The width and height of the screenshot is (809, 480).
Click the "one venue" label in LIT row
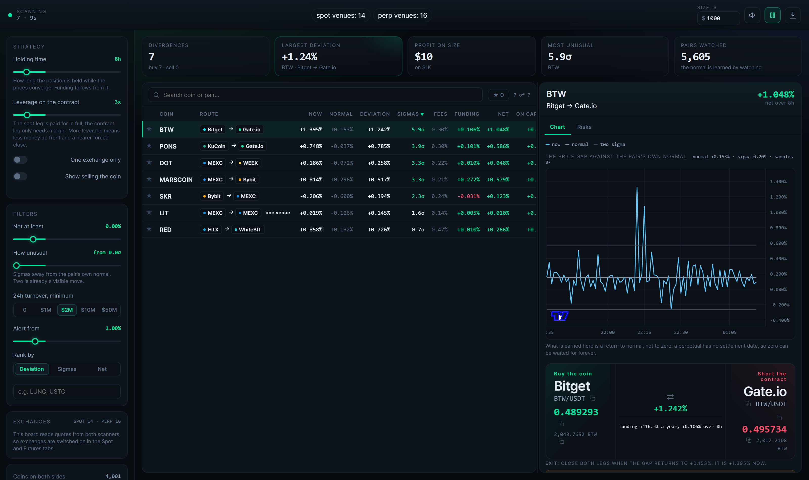pyautogui.click(x=278, y=213)
